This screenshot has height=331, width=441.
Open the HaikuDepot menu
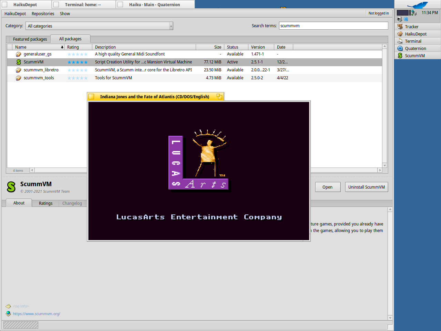coord(15,13)
